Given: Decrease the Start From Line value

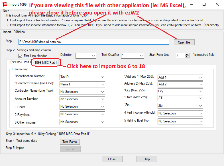Looking at the screenshot, I should [x=187, y=57].
